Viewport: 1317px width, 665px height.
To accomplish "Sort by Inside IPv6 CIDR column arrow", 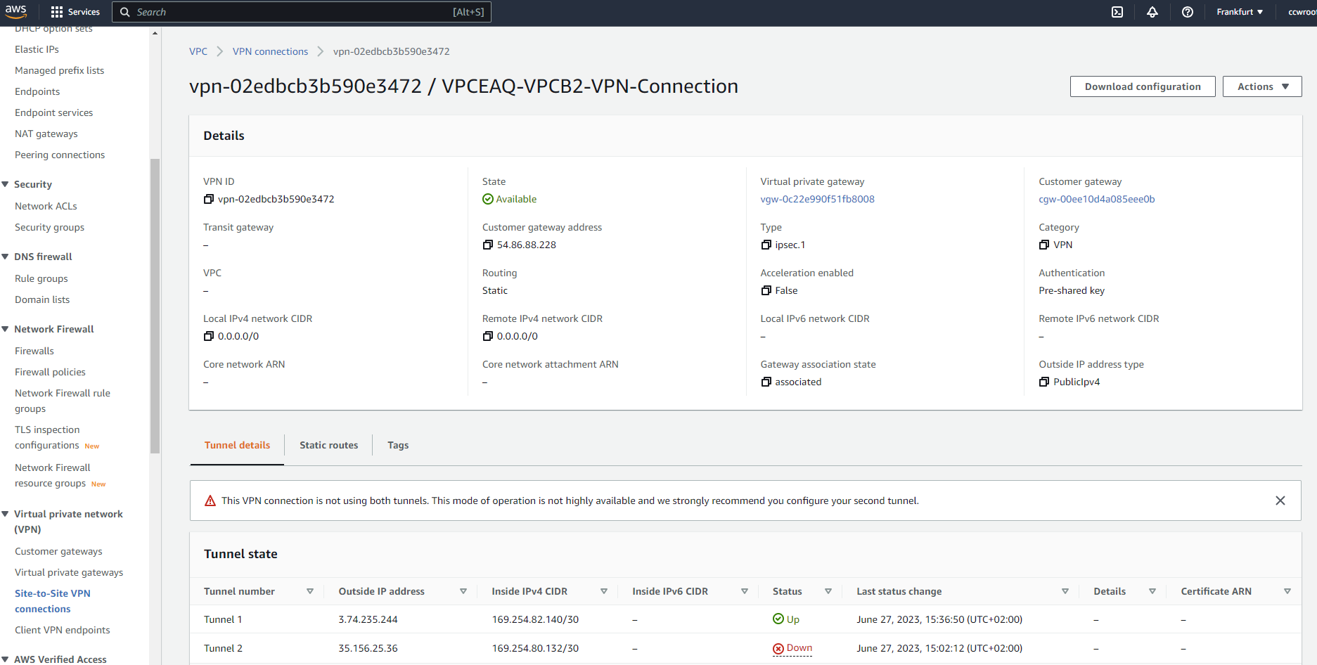I will (745, 592).
